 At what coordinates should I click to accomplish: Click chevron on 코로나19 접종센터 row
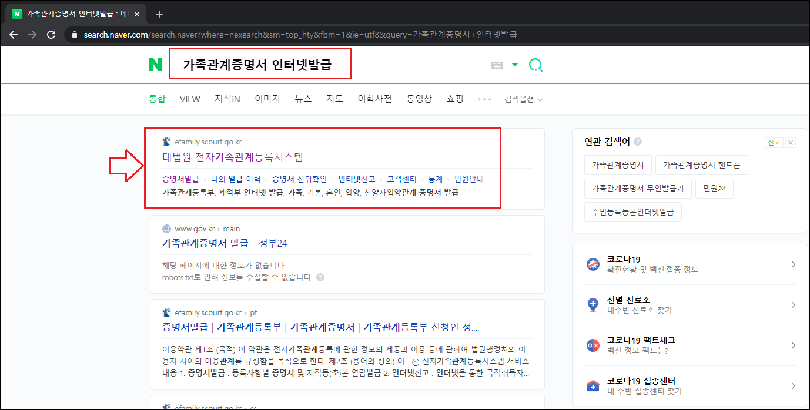pos(793,386)
